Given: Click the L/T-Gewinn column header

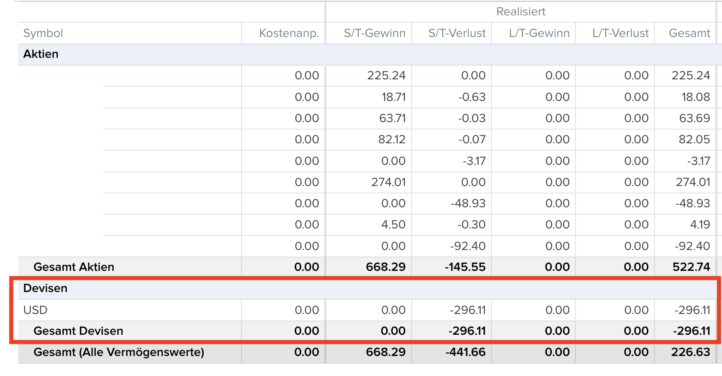Looking at the screenshot, I should pyautogui.click(x=539, y=33).
